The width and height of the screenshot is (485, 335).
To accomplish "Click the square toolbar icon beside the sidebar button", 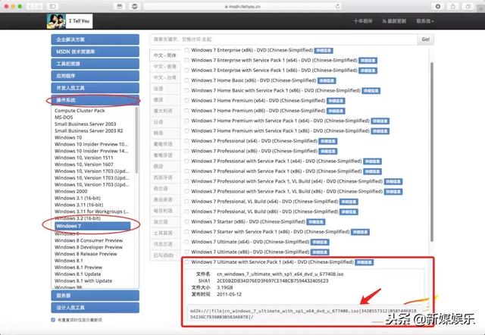I will click(120, 6).
